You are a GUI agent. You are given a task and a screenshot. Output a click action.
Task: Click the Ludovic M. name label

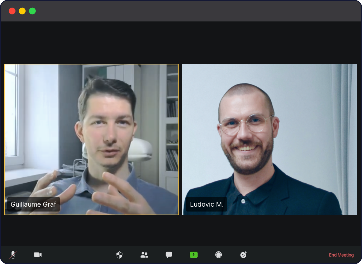[206, 204]
